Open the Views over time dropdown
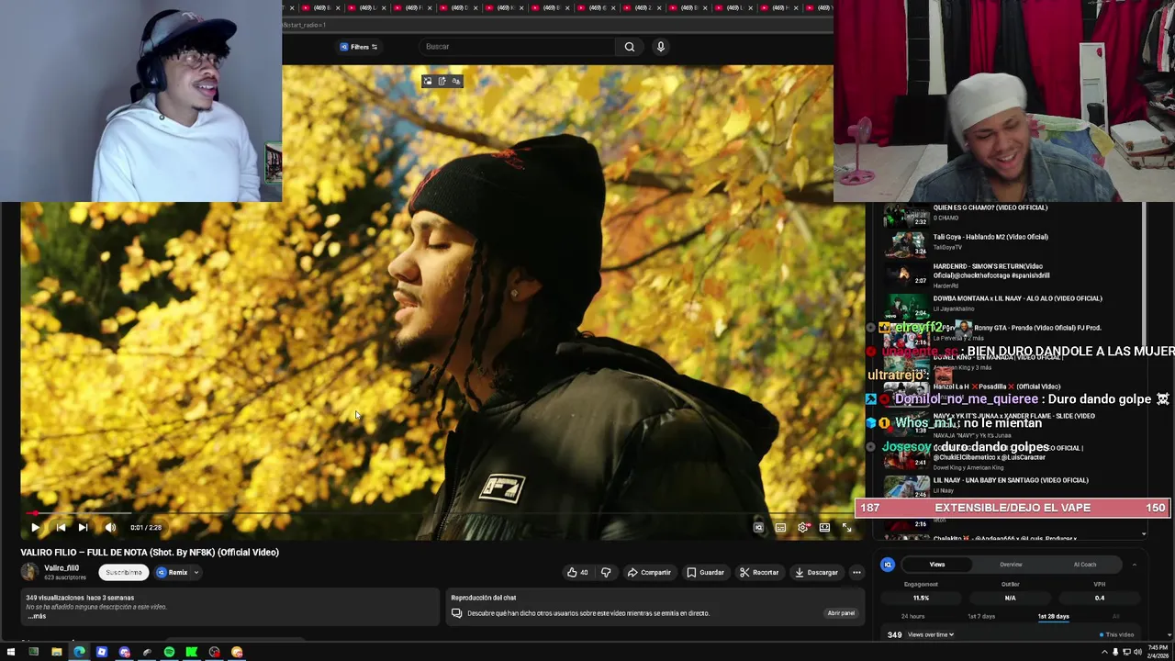The height and width of the screenshot is (661, 1175). [931, 634]
